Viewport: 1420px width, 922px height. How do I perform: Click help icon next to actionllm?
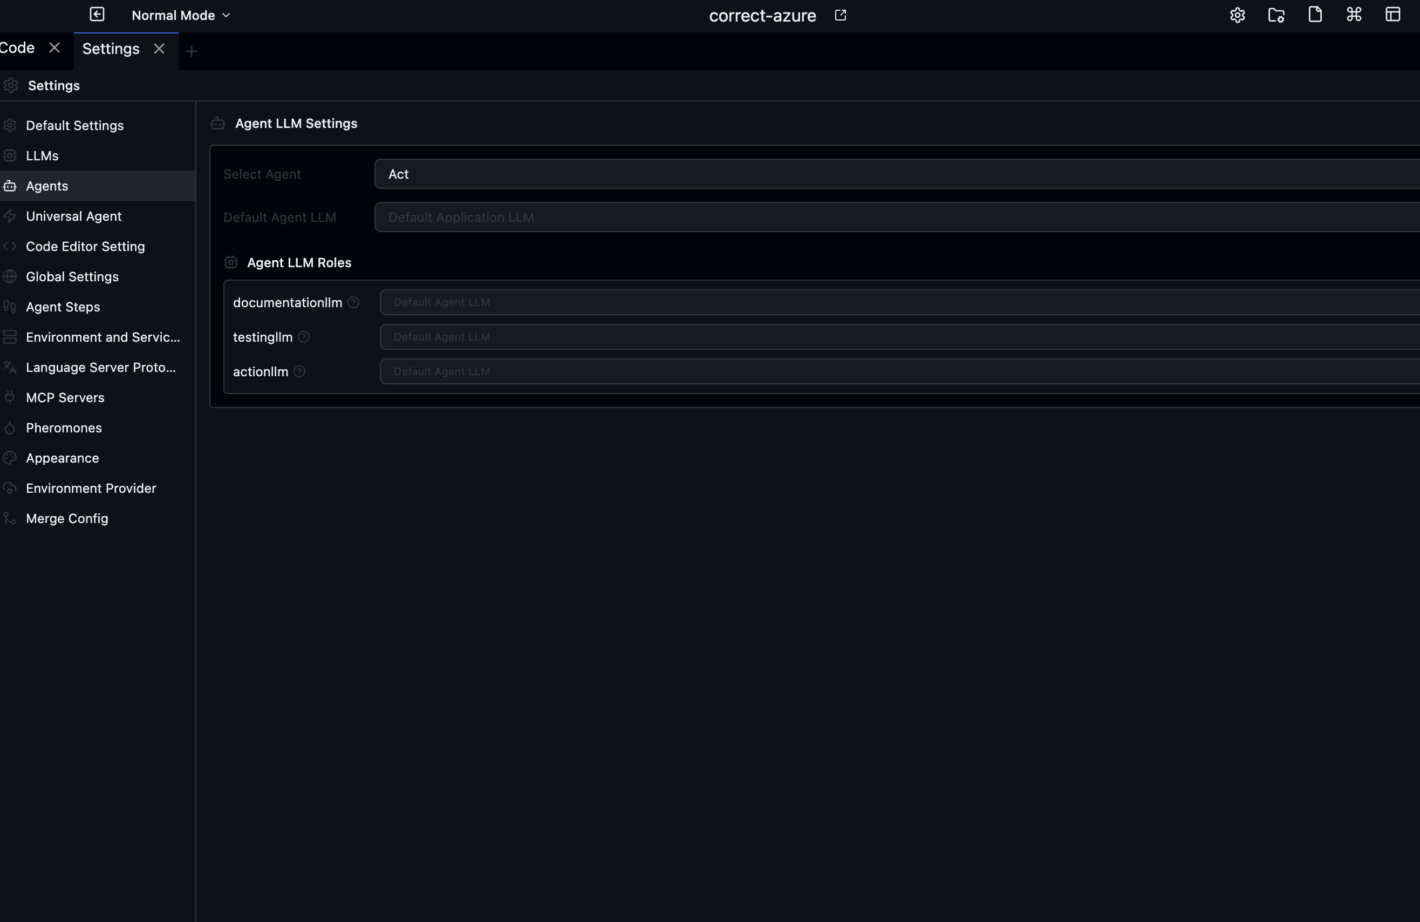pyautogui.click(x=299, y=371)
